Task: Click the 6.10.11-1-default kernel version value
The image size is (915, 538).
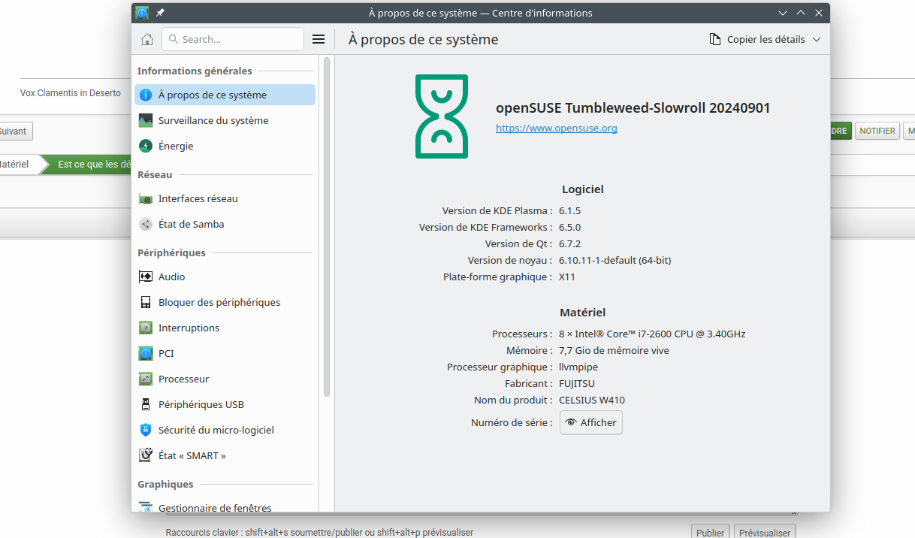Action: [615, 260]
